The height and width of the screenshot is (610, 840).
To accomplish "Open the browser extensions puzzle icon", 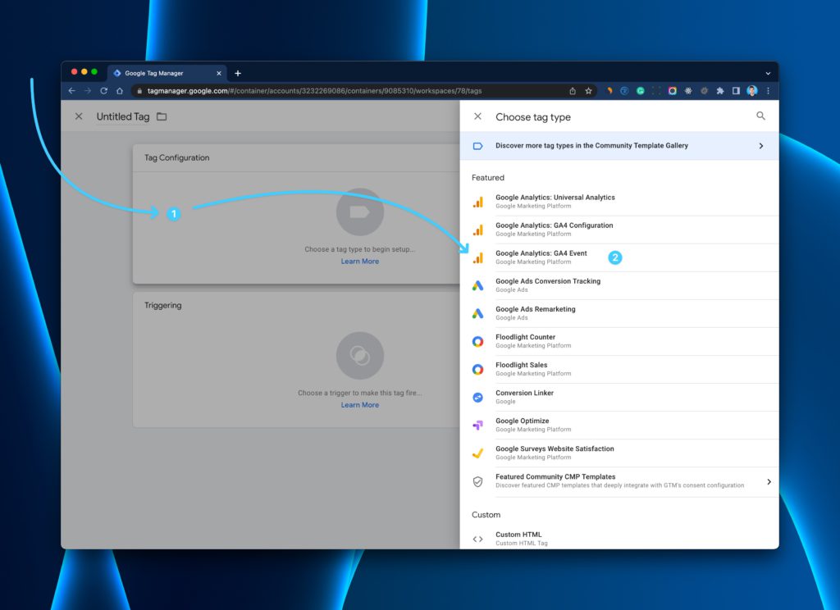I will (x=720, y=90).
